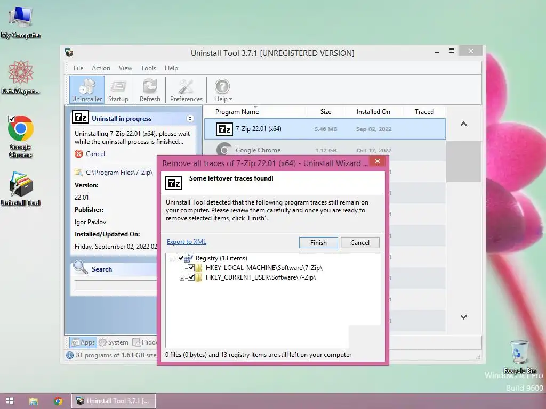Click Cancel in the Uninstall Wizard
The height and width of the screenshot is (409, 546).
click(x=360, y=243)
